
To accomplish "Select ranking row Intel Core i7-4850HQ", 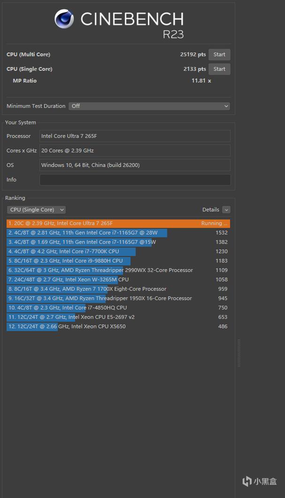I will click(118, 308).
